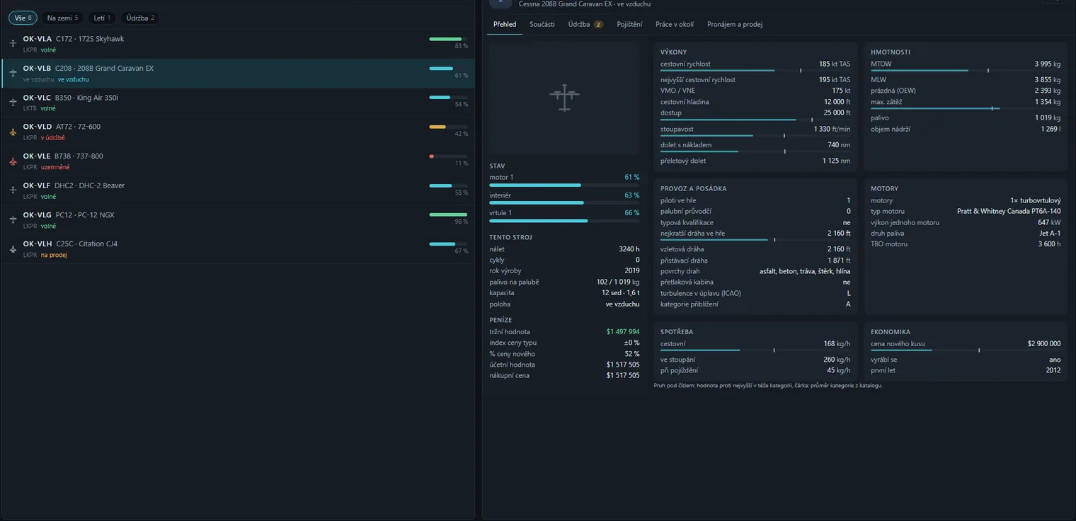Click the 'cestovní rychlost' 185 kt TAS value

tap(835, 64)
